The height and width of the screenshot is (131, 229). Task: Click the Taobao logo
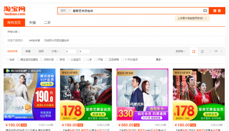tap(14, 11)
